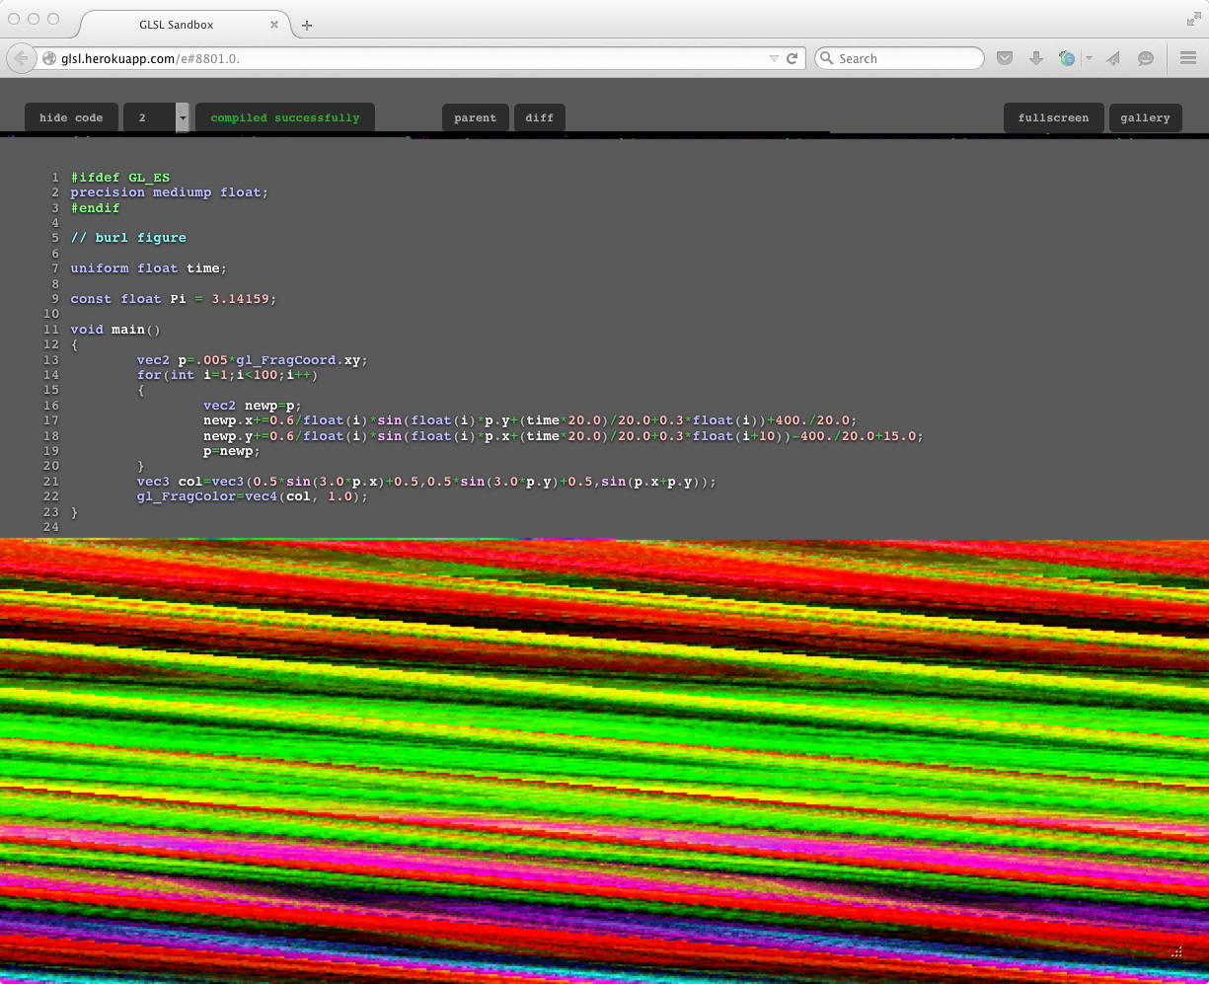This screenshot has width=1209, height=984.
Task: Open the chat bubble icon
Action: click(x=1146, y=59)
